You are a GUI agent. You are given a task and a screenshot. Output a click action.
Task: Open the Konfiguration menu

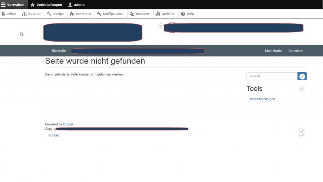(x=110, y=14)
